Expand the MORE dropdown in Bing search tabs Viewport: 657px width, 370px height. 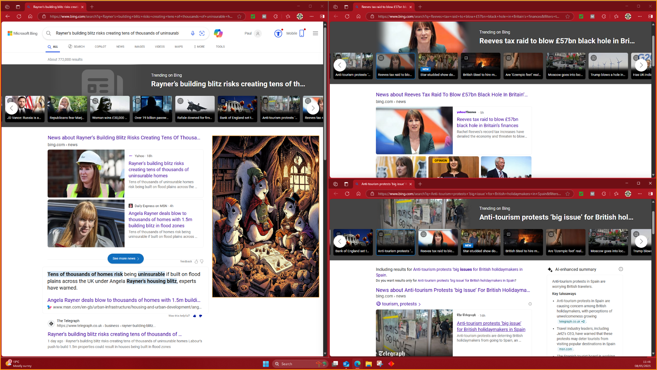(199, 47)
